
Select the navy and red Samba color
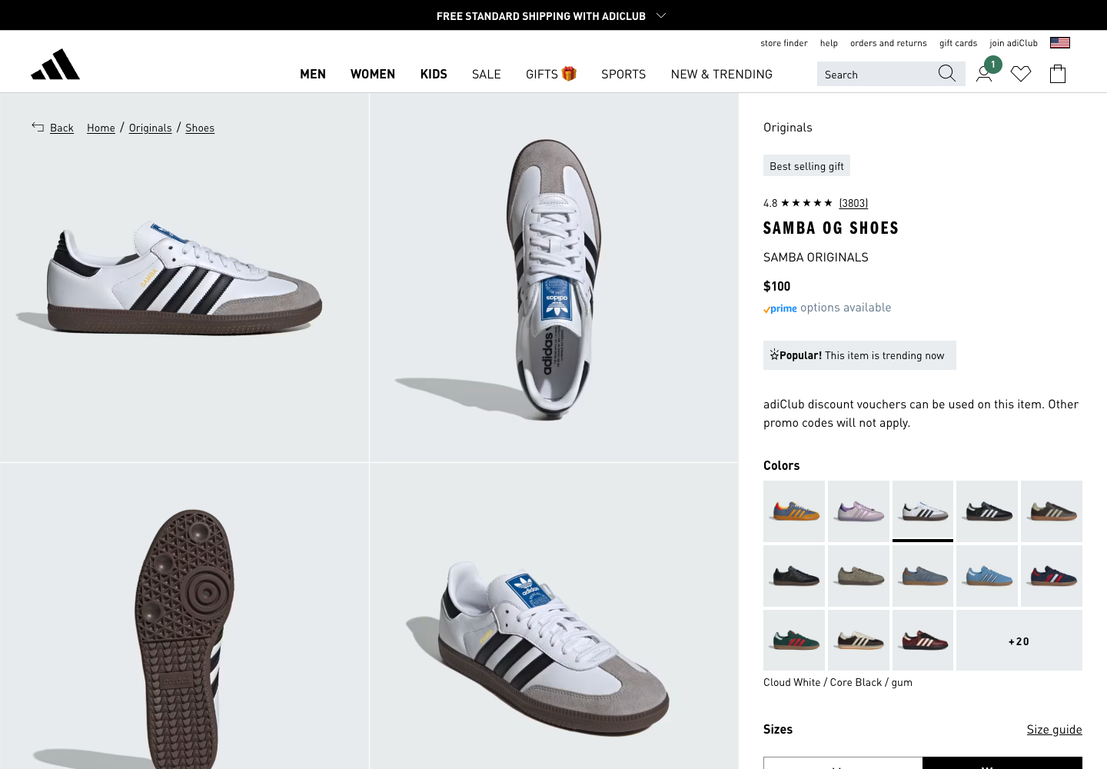click(1052, 576)
